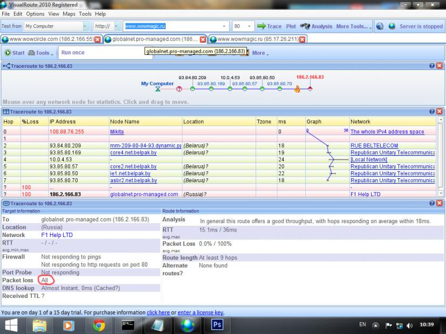Open help for the Traceroute table panel
Screen dimensions: 446x334
tap(432, 112)
